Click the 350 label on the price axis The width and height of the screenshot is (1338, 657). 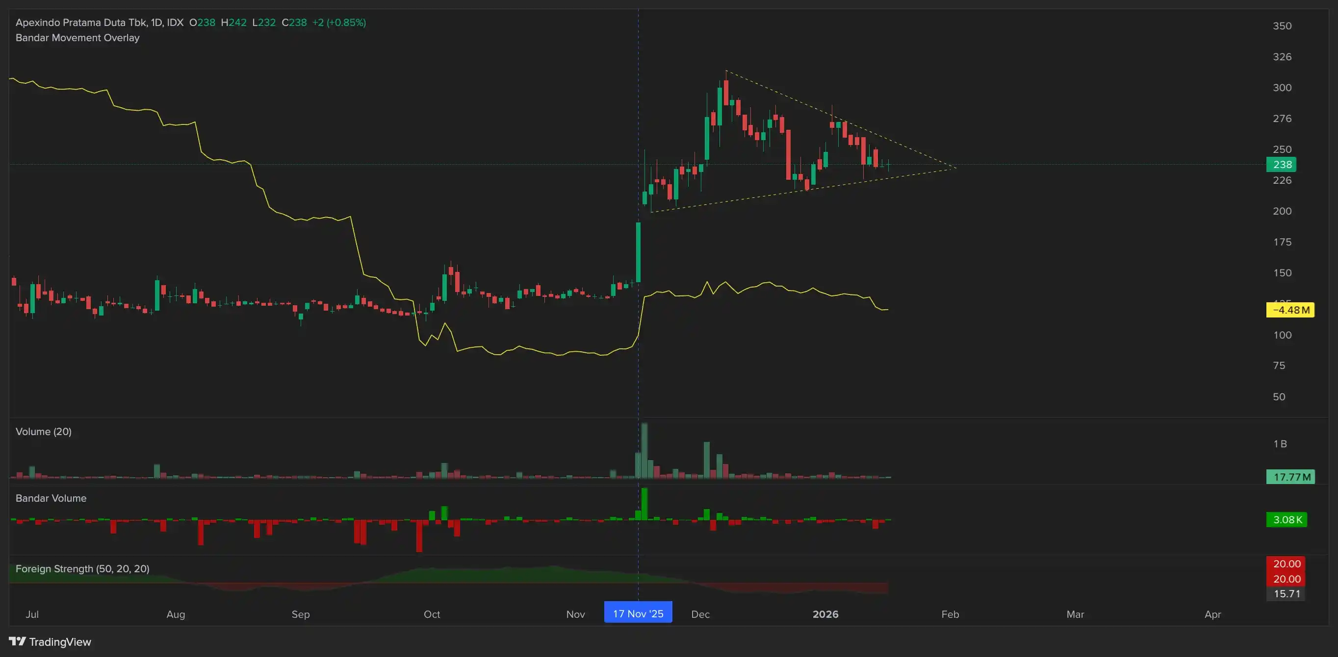(1282, 26)
